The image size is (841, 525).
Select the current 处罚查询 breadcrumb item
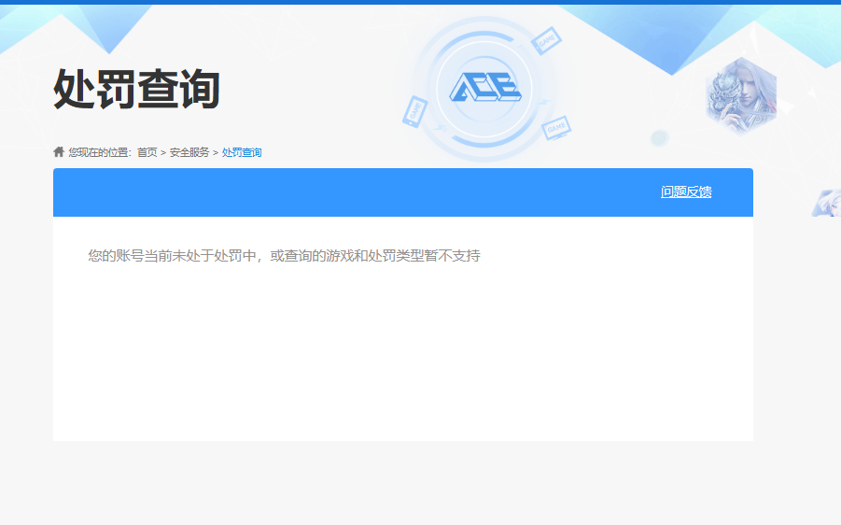pyautogui.click(x=242, y=152)
